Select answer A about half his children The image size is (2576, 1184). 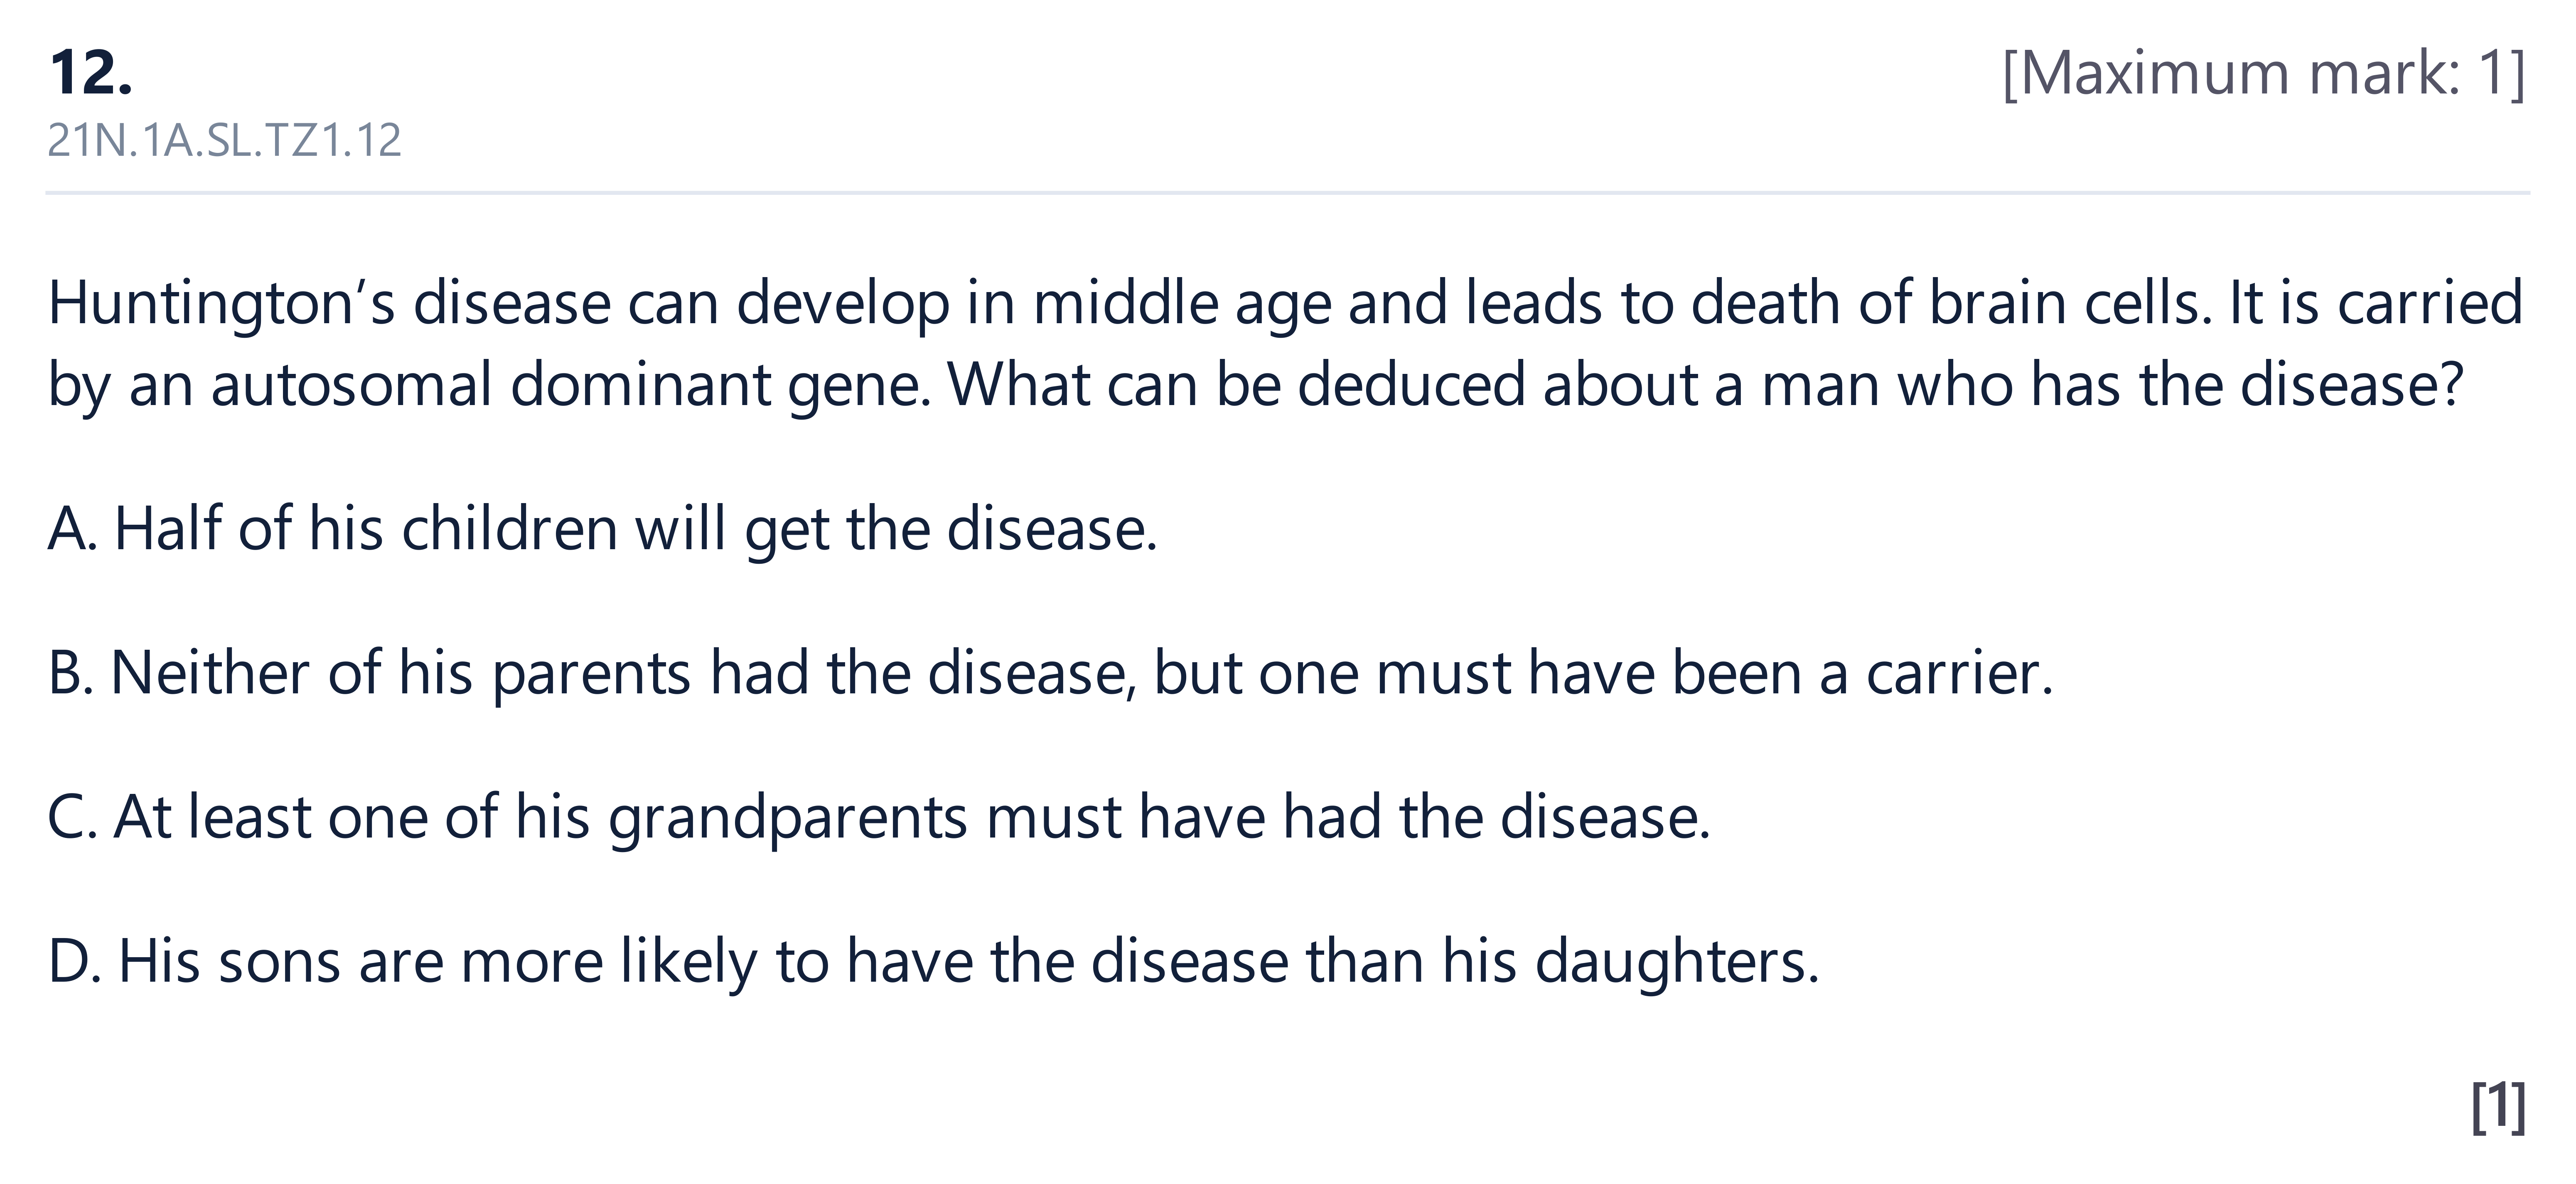click(x=602, y=529)
